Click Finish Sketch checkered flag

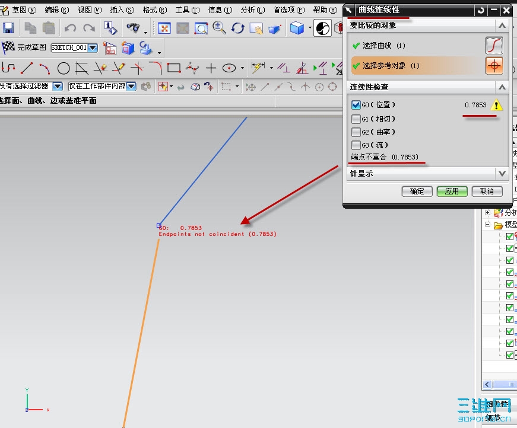tap(8, 47)
